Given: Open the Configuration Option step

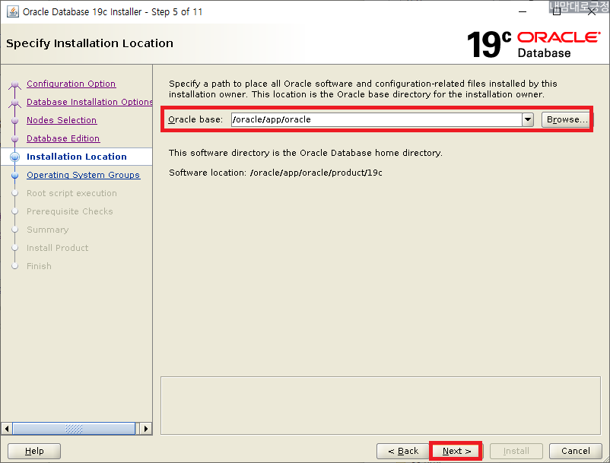Looking at the screenshot, I should [x=71, y=84].
